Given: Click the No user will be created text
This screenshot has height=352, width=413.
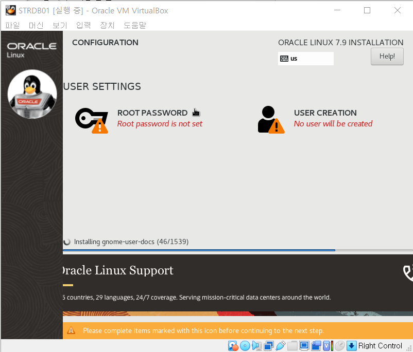Looking at the screenshot, I should click(333, 123).
